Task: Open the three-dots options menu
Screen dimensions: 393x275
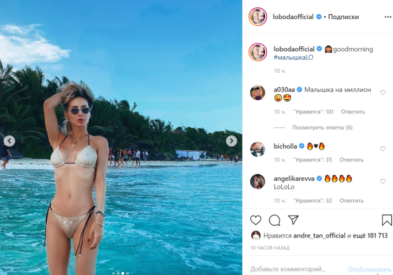Action: [x=387, y=17]
